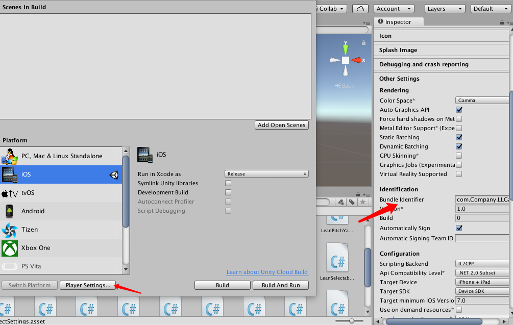Toggle Use on demand resources checkbox
The height and width of the screenshot is (325, 513).
459,310
